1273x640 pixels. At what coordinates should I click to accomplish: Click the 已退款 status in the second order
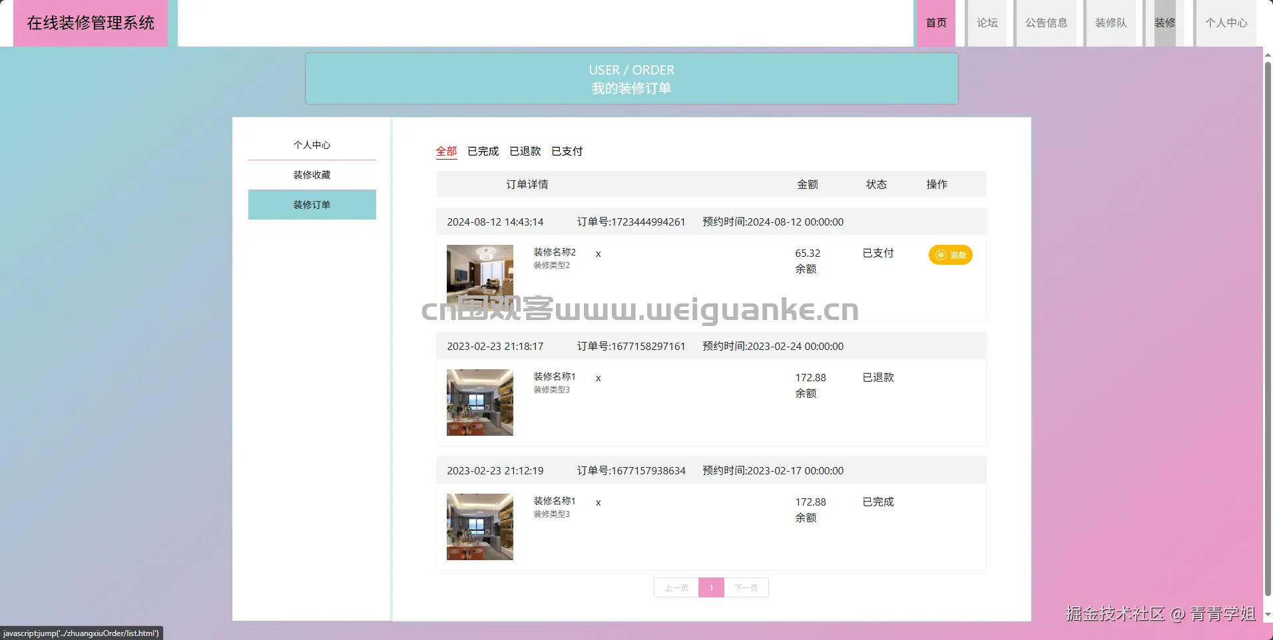click(878, 377)
